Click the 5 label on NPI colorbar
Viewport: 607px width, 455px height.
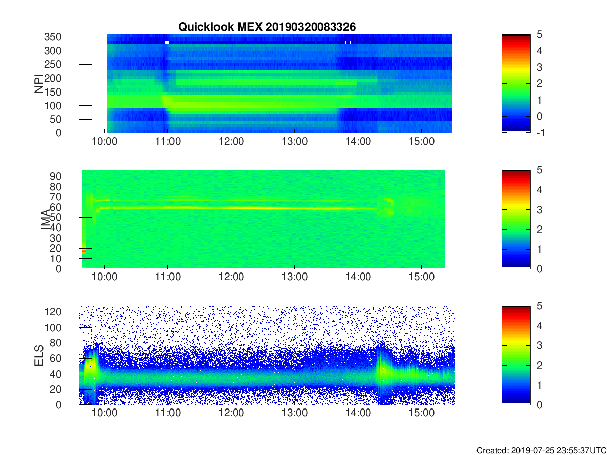[x=540, y=34]
